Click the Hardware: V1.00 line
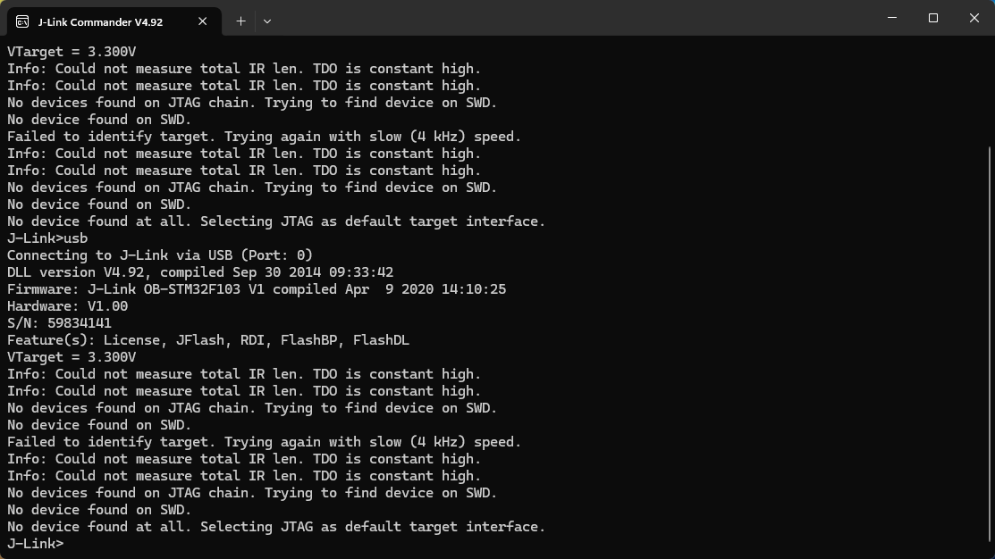Viewport: 995px width, 559px height. (x=67, y=306)
